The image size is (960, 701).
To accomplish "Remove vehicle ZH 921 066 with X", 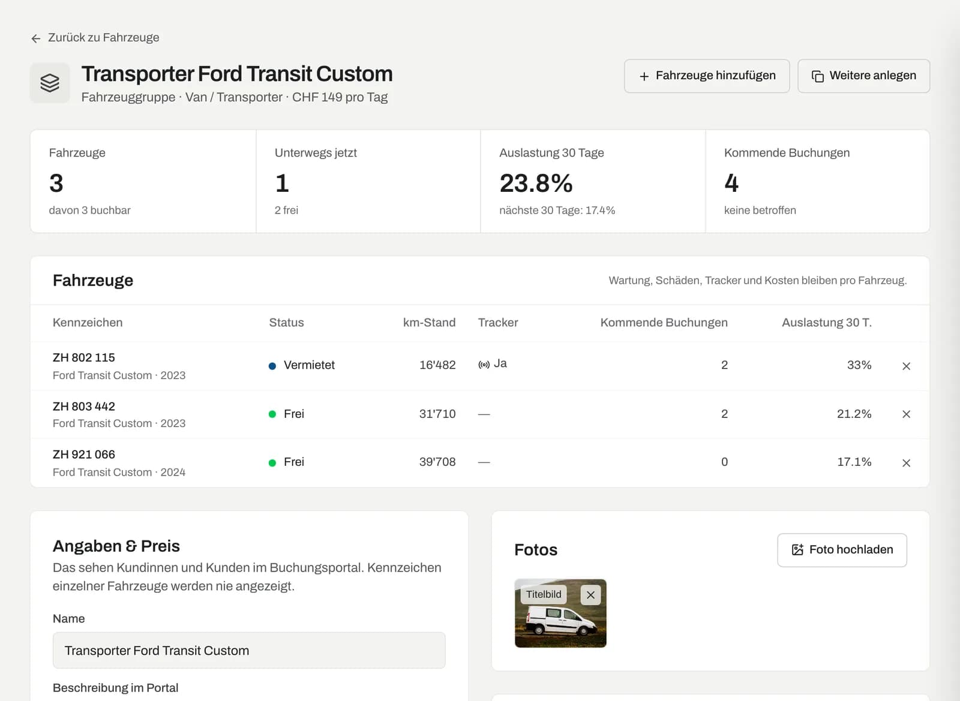I will click(x=906, y=463).
